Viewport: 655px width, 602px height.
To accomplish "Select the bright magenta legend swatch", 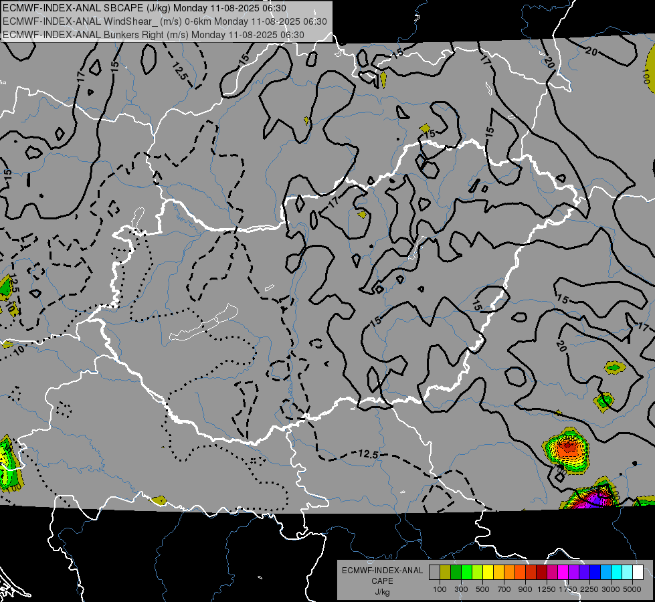I will pos(563,573).
